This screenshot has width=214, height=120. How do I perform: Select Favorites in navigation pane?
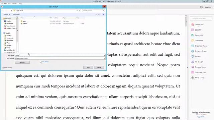tap(7, 19)
